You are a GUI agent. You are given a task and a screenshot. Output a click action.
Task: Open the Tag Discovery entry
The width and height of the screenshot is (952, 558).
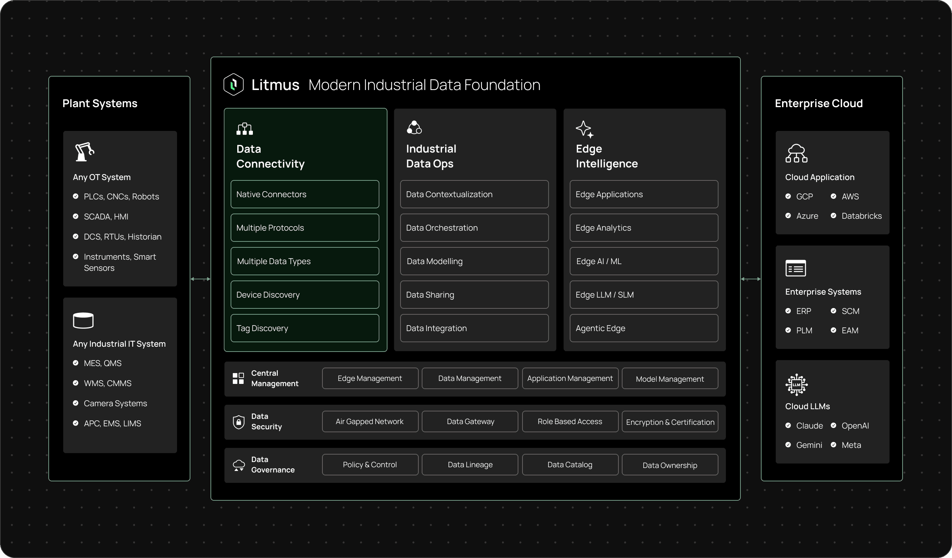pyautogui.click(x=305, y=328)
